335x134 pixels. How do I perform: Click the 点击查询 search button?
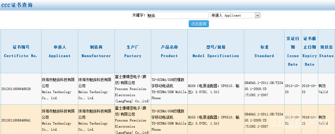[x=199, y=24]
